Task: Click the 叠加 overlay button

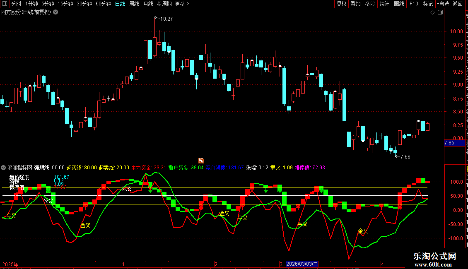Action: coord(355,4)
